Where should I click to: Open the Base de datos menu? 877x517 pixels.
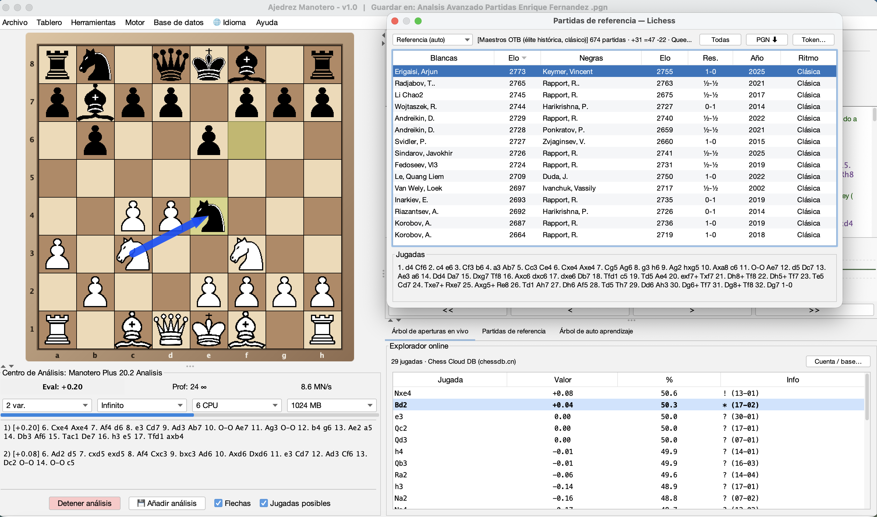point(178,22)
